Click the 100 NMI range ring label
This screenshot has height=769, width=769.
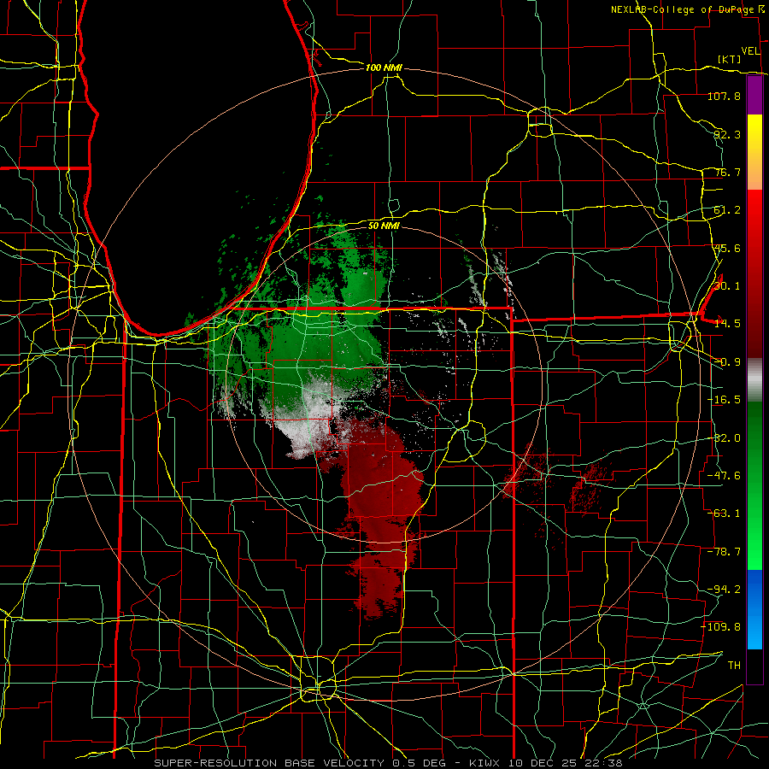pyautogui.click(x=384, y=68)
